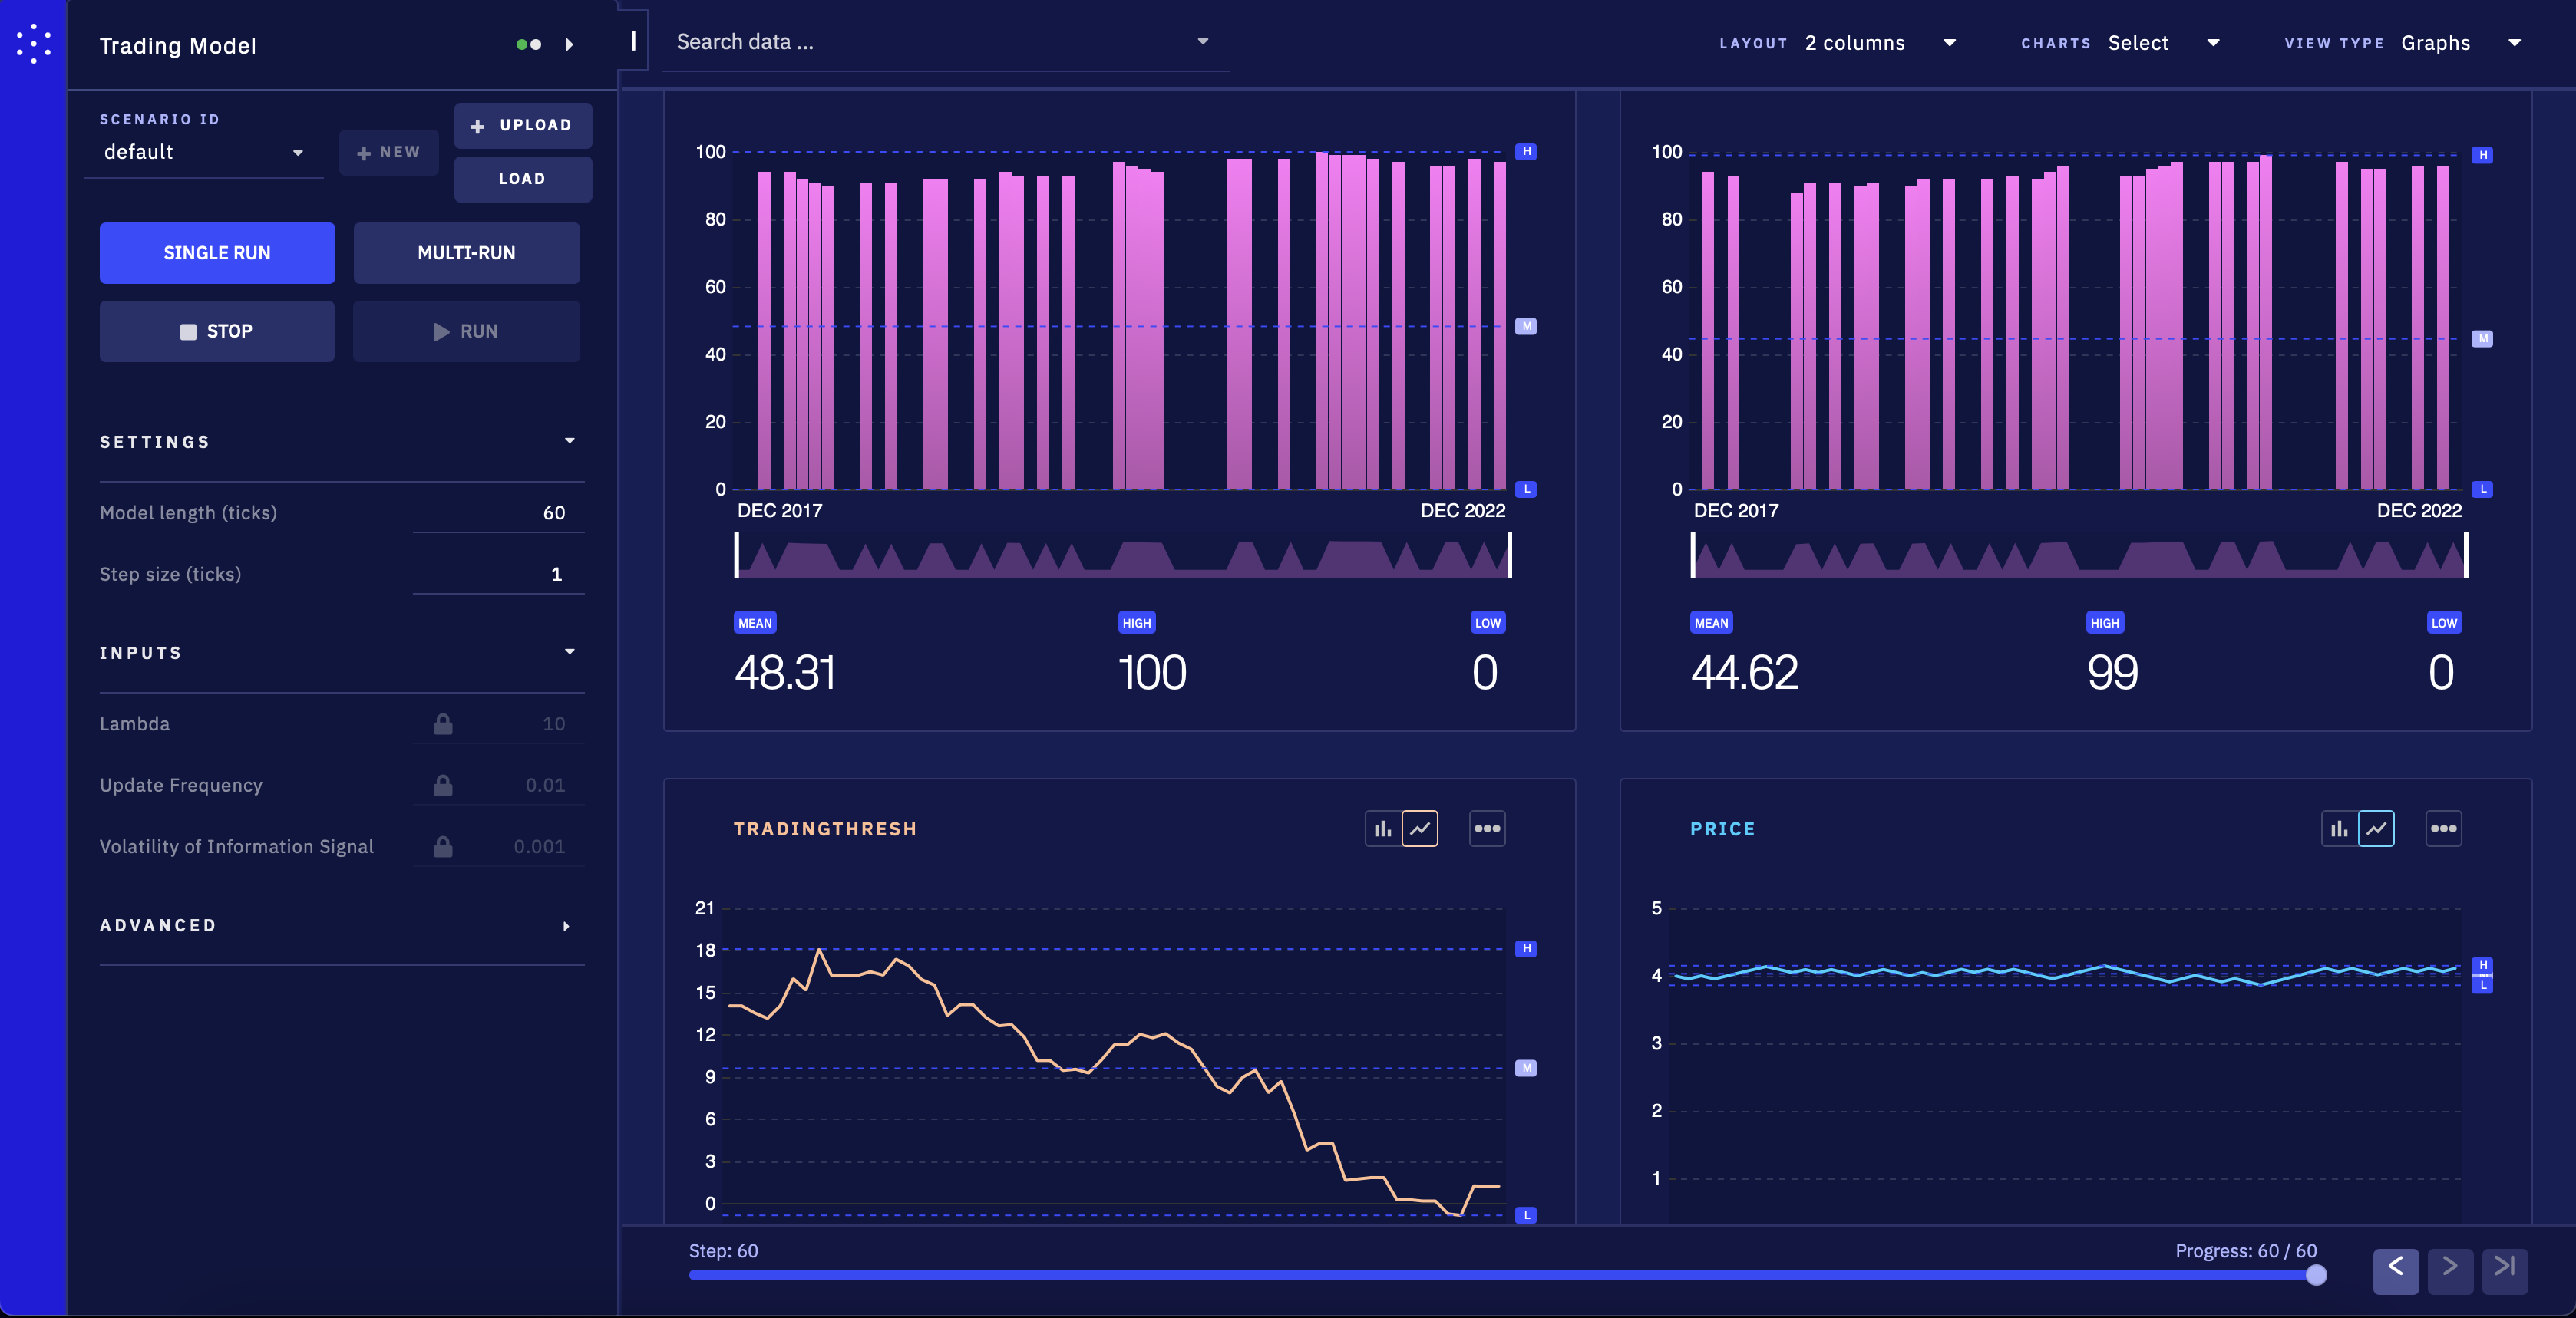This screenshot has width=2576, height=1318.
Task: Switch PRICE chart to bar view icon
Action: (x=2339, y=829)
